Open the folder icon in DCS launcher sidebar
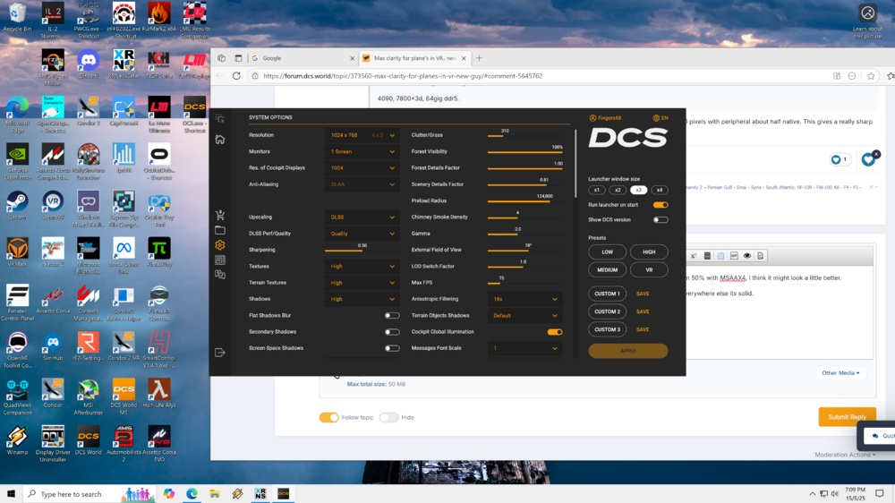Screen dimensions: 895x503 pyautogui.click(x=220, y=230)
